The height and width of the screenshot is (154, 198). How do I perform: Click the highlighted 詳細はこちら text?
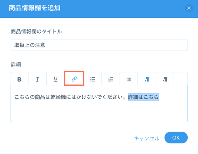coord(143,97)
